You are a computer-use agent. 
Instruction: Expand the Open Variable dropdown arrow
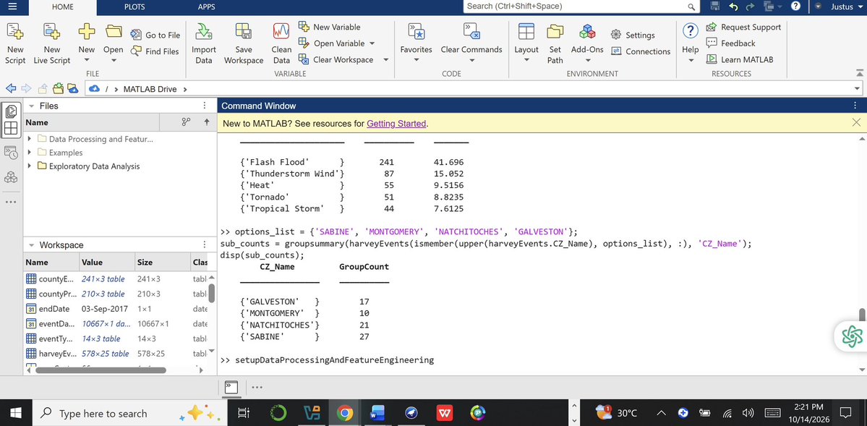372,43
